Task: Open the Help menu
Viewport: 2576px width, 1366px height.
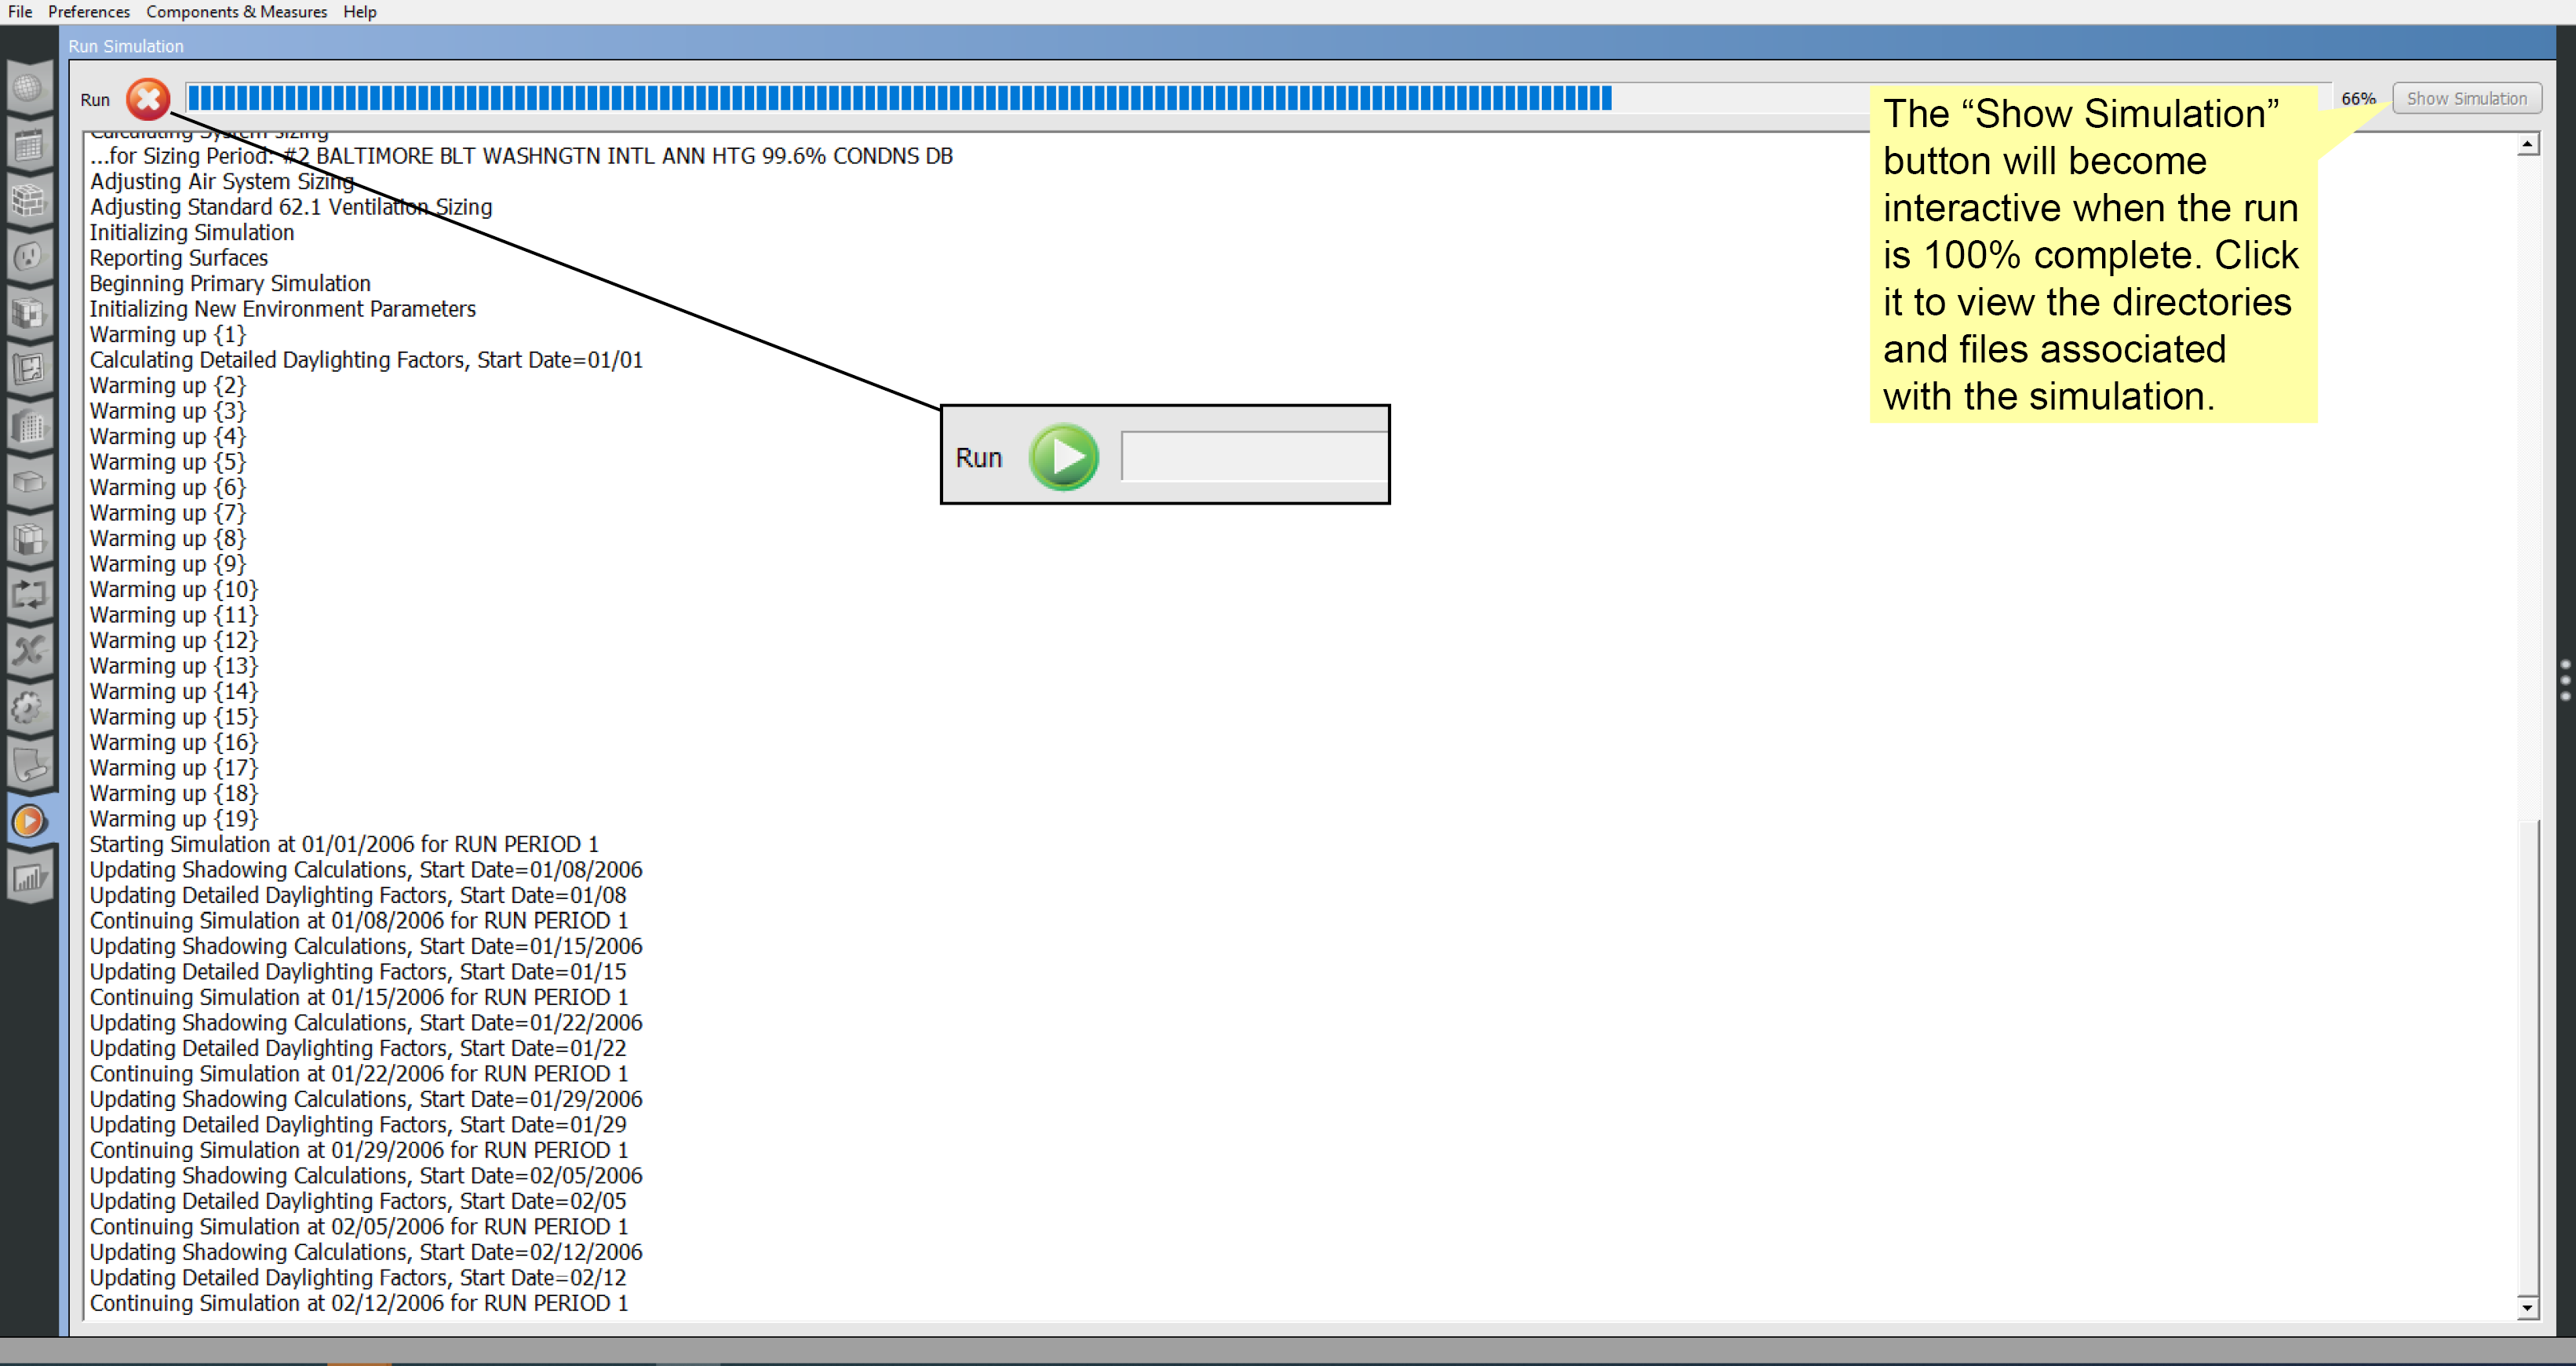Action: tap(359, 11)
